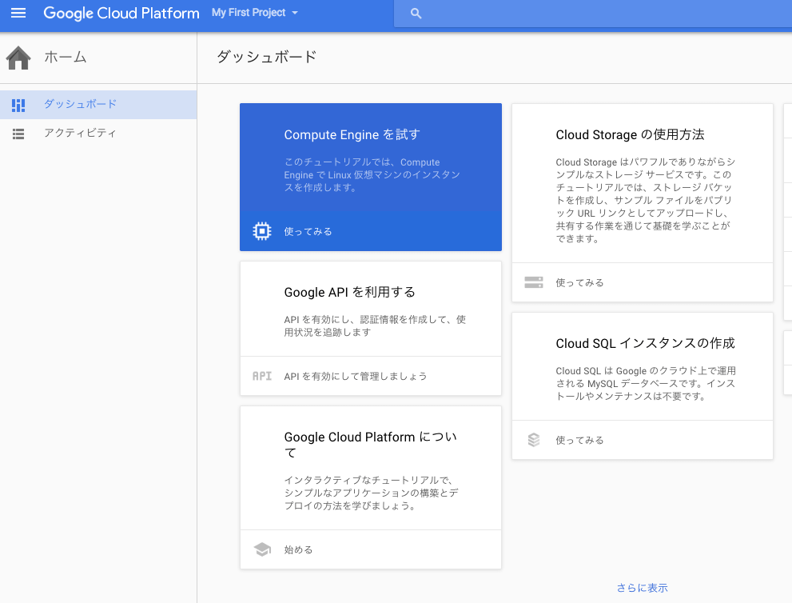Click the Activity list icon in sidebar

pyautogui.click(x=18, y=134)
